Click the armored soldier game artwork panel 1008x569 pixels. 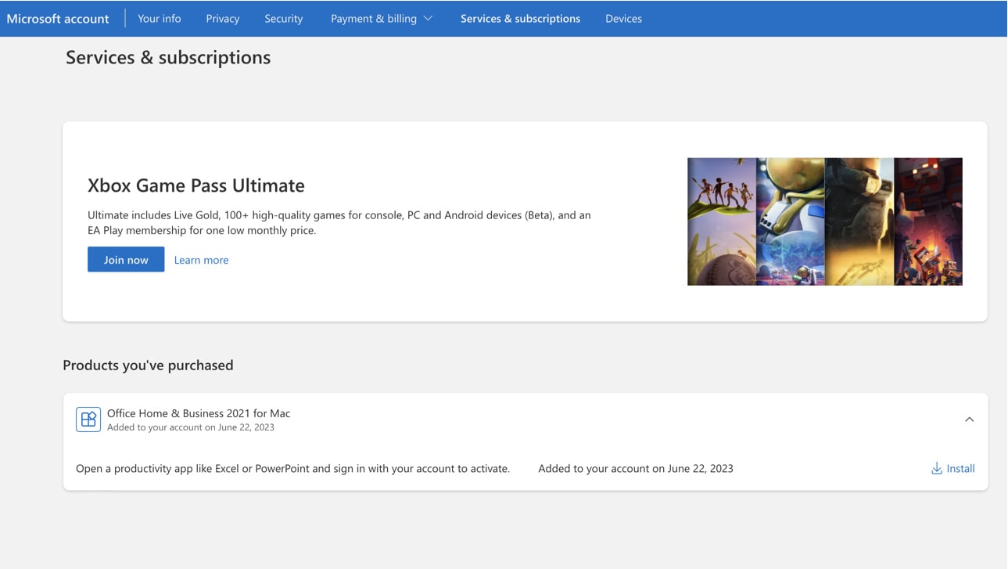(x=859, y=221)
